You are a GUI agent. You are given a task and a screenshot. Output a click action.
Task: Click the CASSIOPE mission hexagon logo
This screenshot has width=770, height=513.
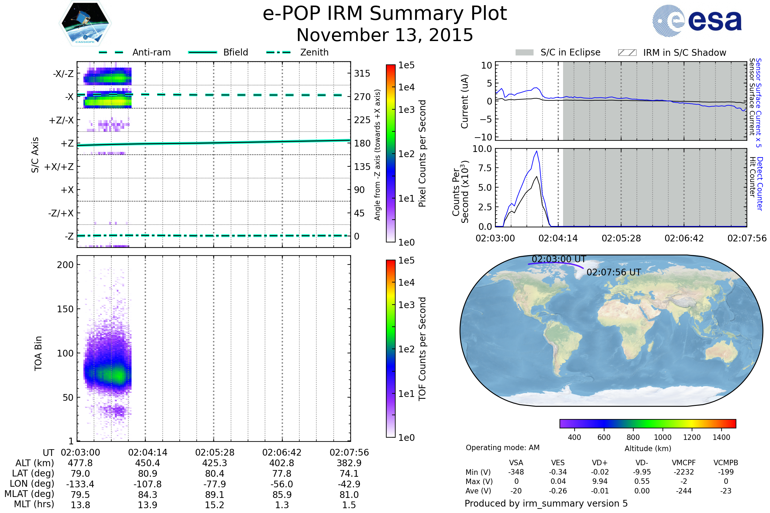coord(85,23)
